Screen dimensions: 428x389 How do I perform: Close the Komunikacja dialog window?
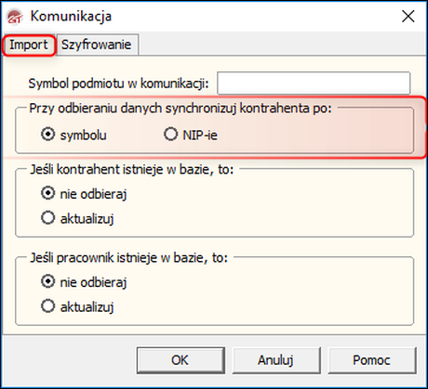click(408, 16)
